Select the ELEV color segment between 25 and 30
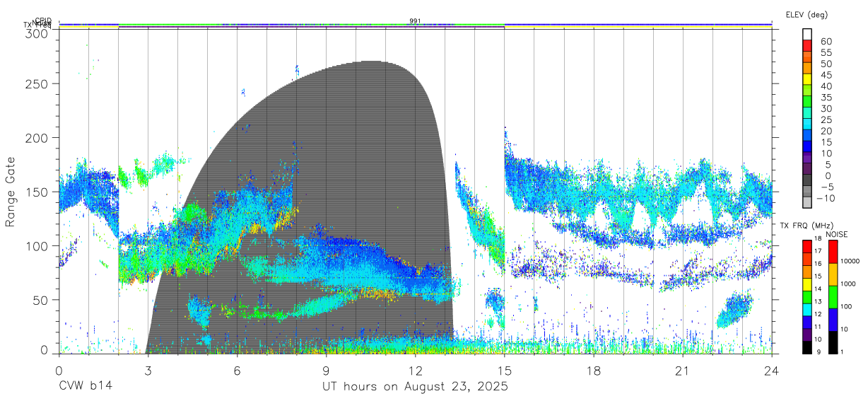The image size is (868, 401). click(807, 112)
